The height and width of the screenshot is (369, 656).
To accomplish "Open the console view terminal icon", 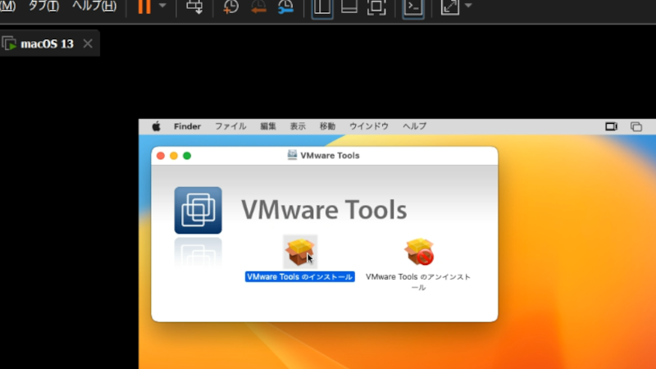I will [x=413, y=7].
